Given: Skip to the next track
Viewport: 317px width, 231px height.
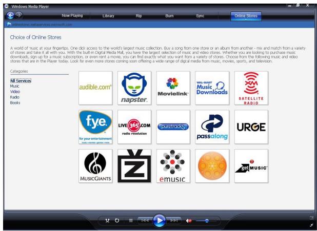Looking at the screenshot, I should click(174, 220).
